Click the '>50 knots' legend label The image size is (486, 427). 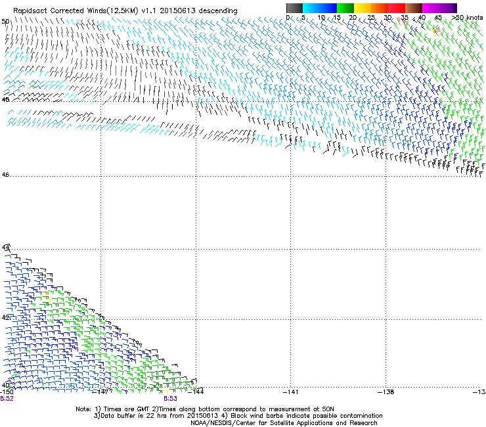(467, 17)
